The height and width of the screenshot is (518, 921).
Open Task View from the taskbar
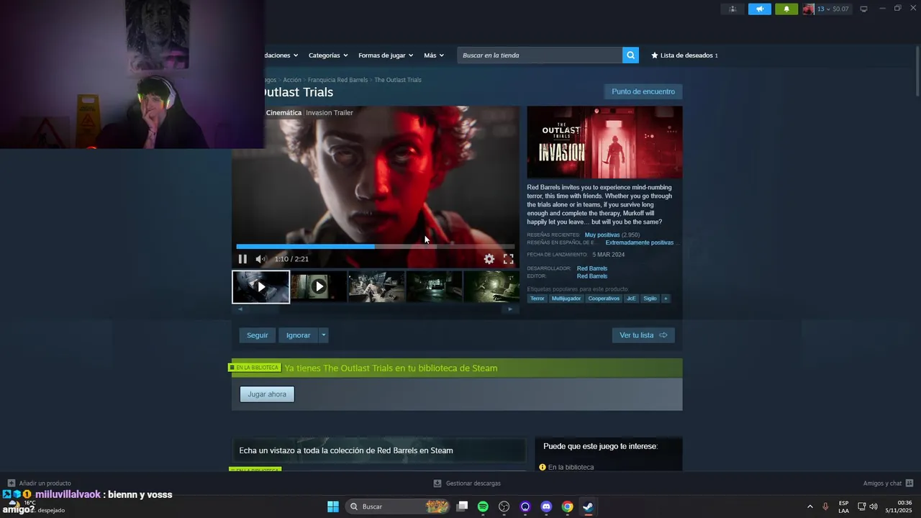[462, 506]
